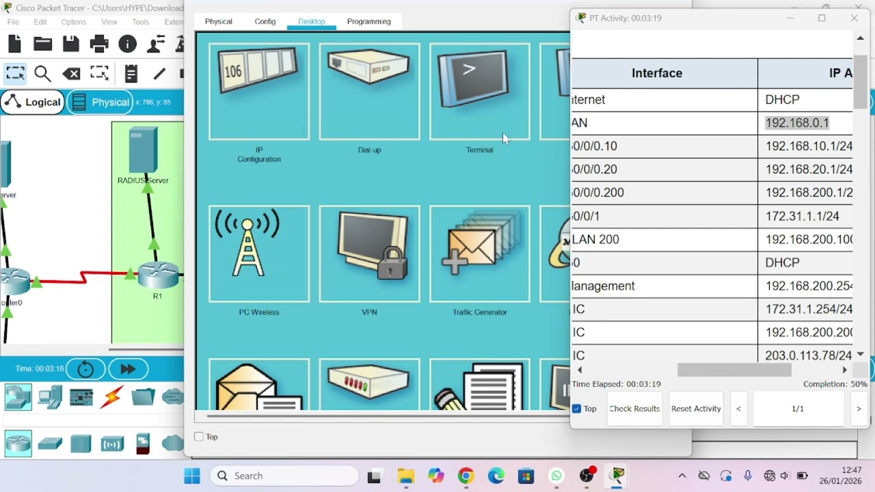This screenshot has height=492, width=875.
Task: Click the Open folder toolbar icon
Action: tap(42, 44)
